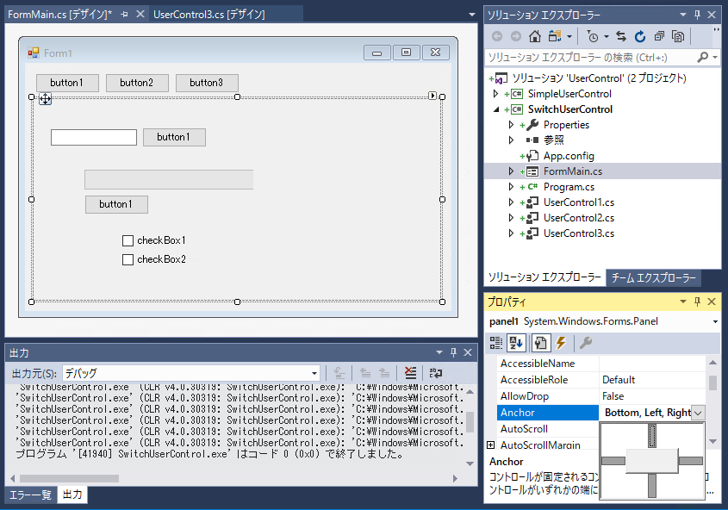
Task: Open the document tab overflow dropdown
Action: pyautogui.click(x=472, y=15)
